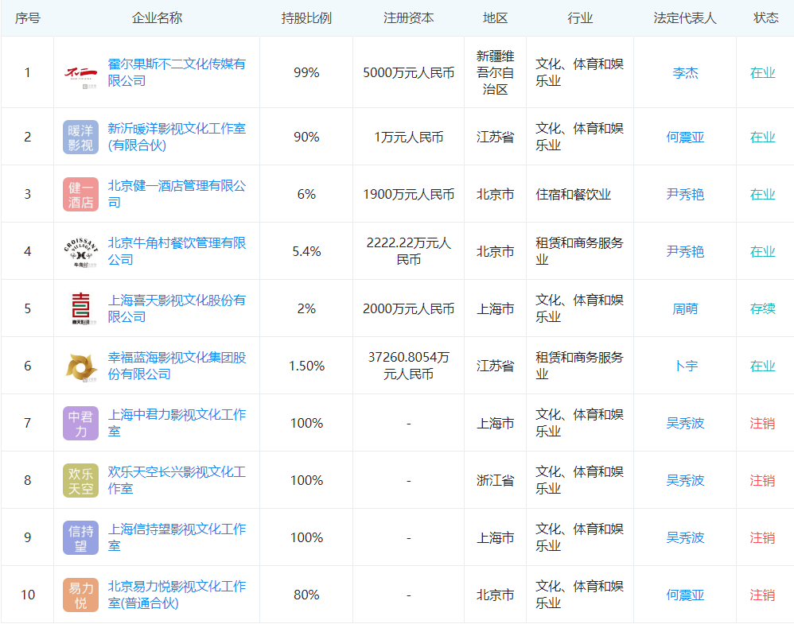The height and width of the screenshot is (624, 794).
Task: Open 上海信持望影视文化工作室 link
Action: click(177, 537)
